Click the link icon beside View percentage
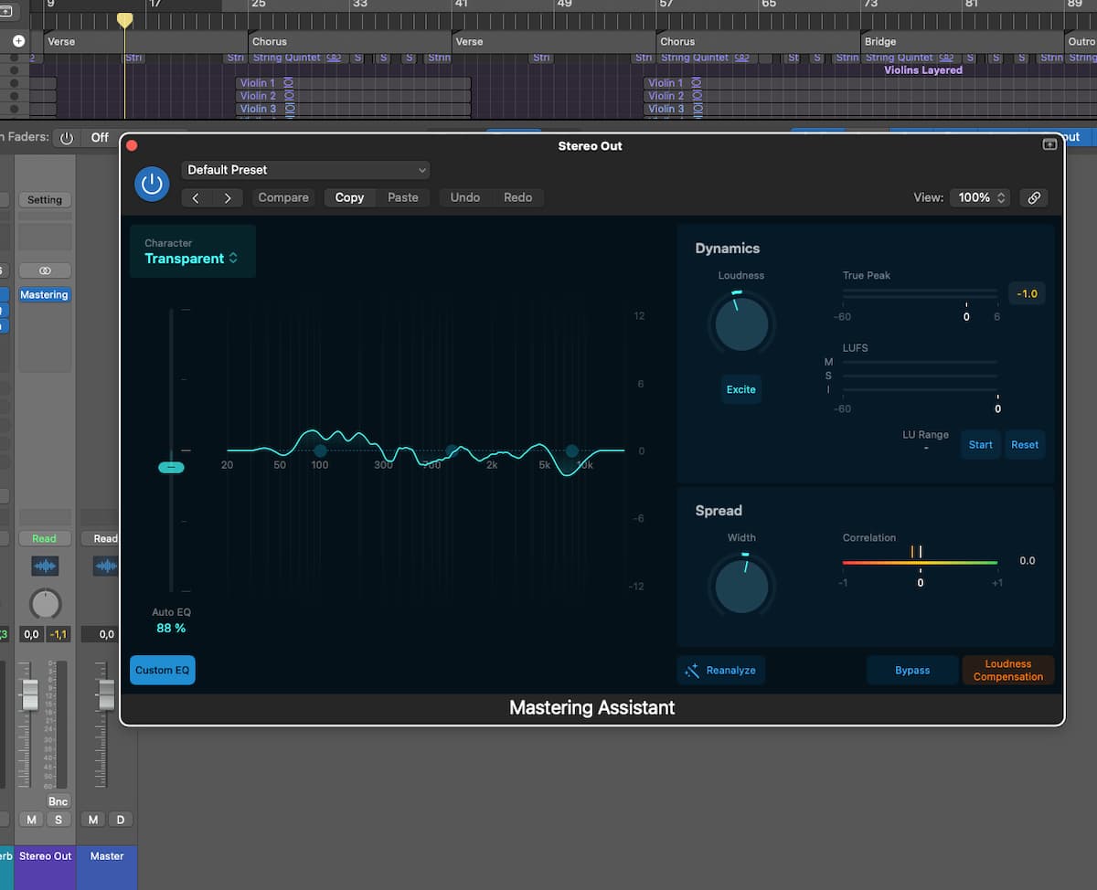This screenshot has width=1097, height=890. tap(1034, 197)
